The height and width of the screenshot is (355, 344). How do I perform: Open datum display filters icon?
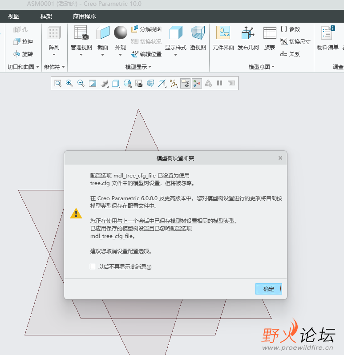click(x=174, y=83)
